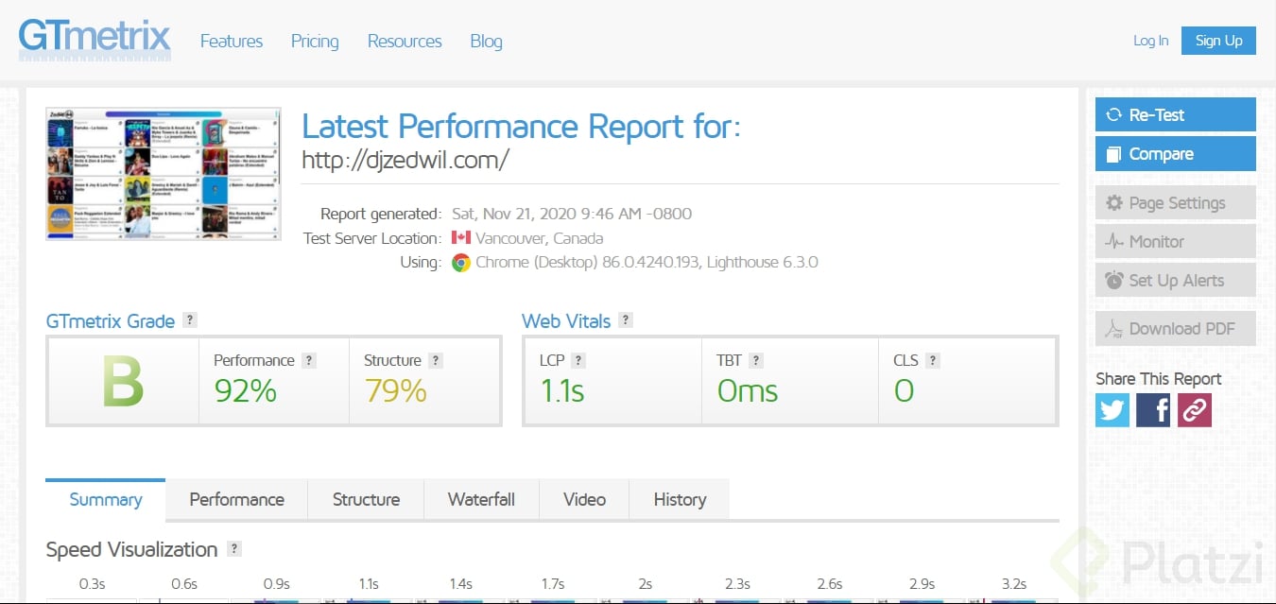Click help icon next to LCP

578,360
